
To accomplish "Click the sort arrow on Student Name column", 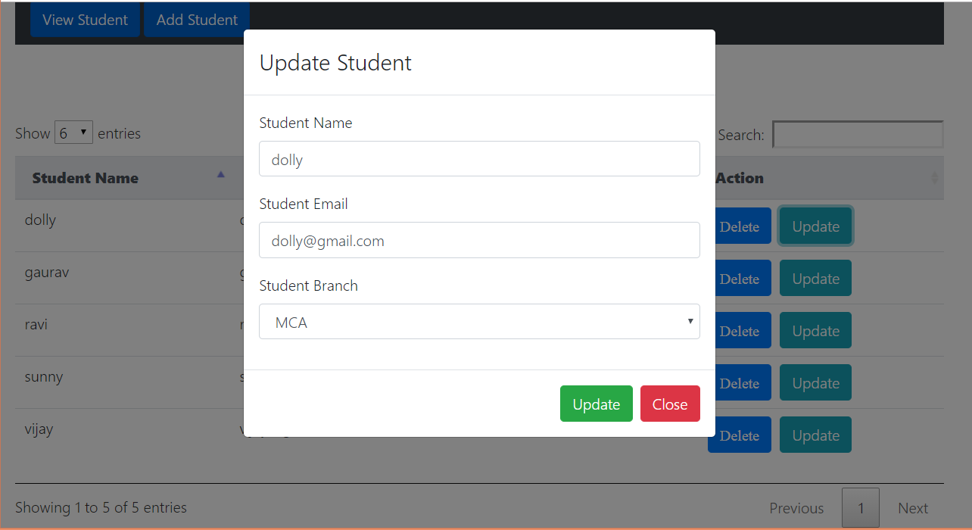I will point(220,173).
